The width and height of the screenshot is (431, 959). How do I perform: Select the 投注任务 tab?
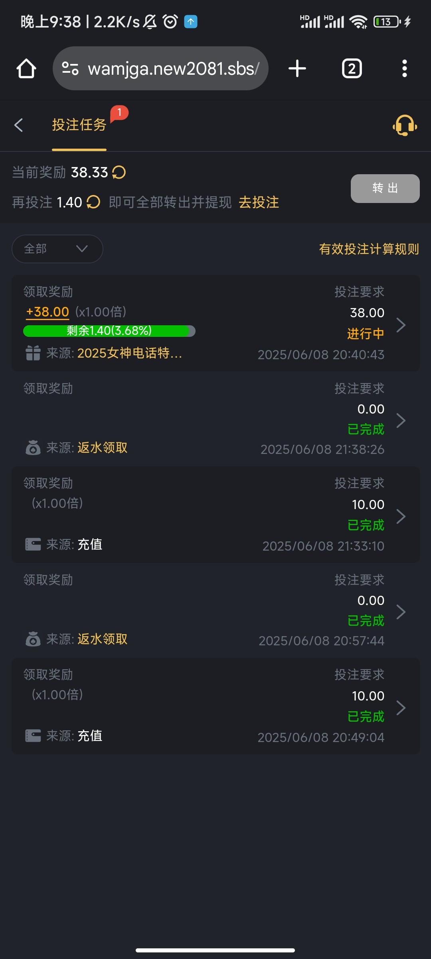coord(79,125)
